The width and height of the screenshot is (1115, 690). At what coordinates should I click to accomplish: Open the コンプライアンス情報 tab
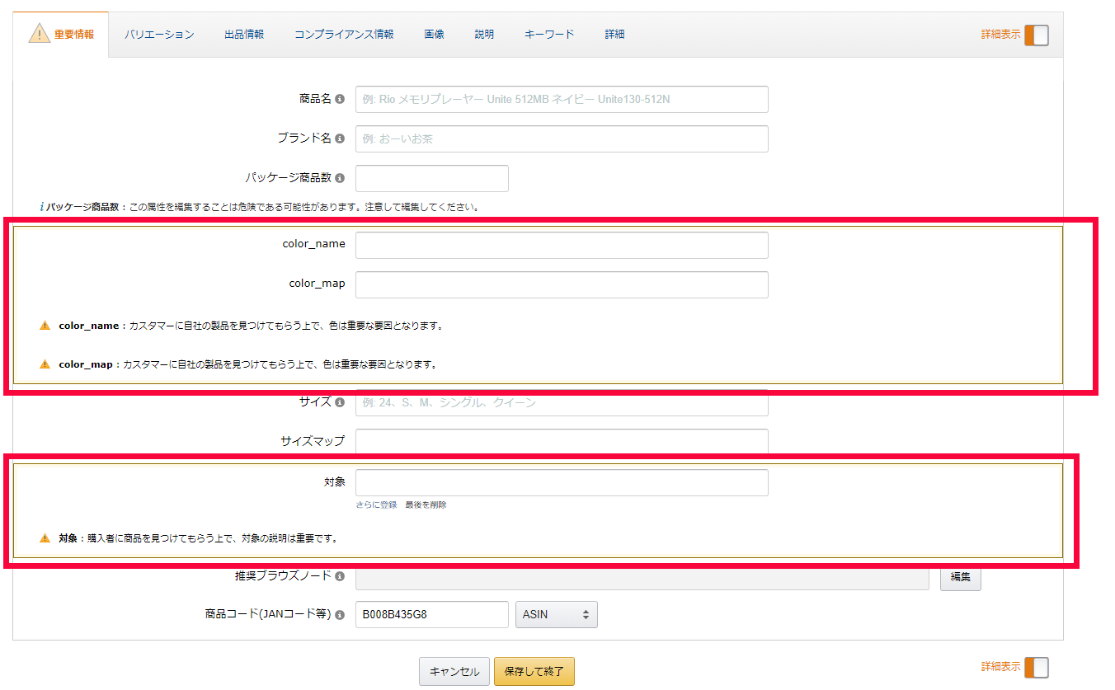point(344,35)
